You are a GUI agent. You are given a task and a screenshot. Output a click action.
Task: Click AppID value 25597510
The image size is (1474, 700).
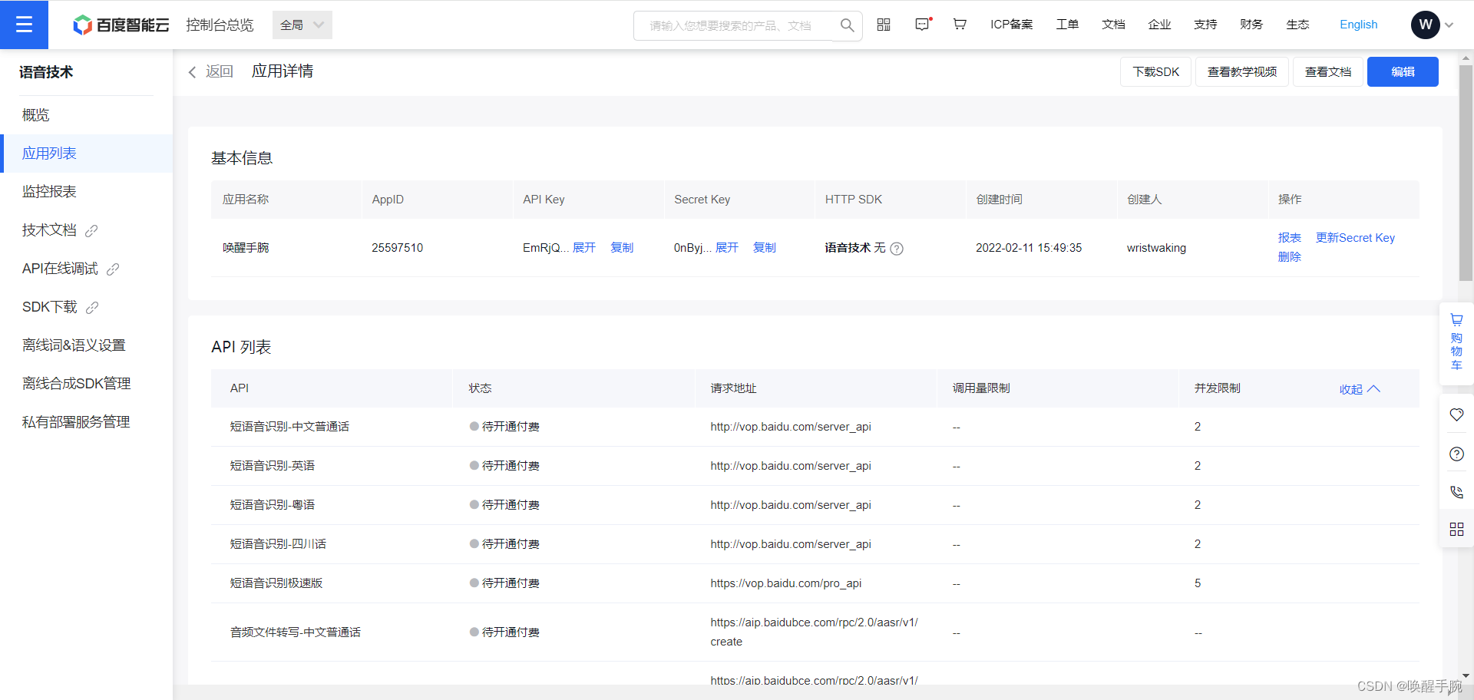(x=398, y=248)
